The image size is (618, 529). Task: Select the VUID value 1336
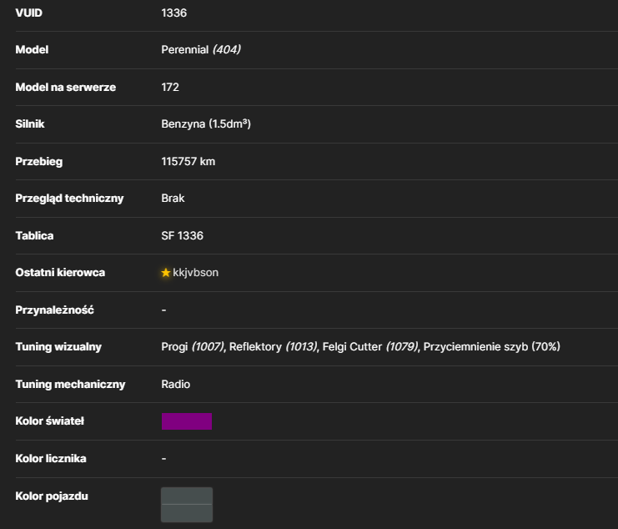(173, 13)
